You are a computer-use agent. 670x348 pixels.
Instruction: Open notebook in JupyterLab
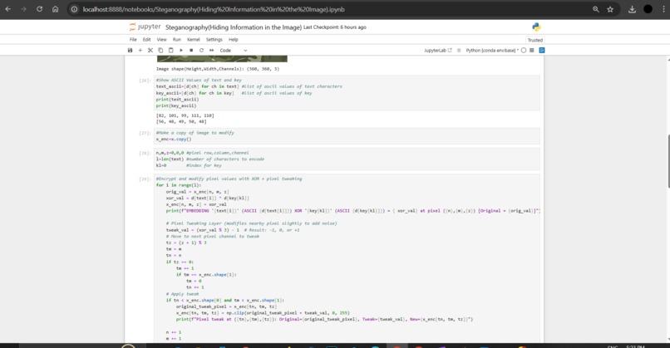[x=437, y=51]
